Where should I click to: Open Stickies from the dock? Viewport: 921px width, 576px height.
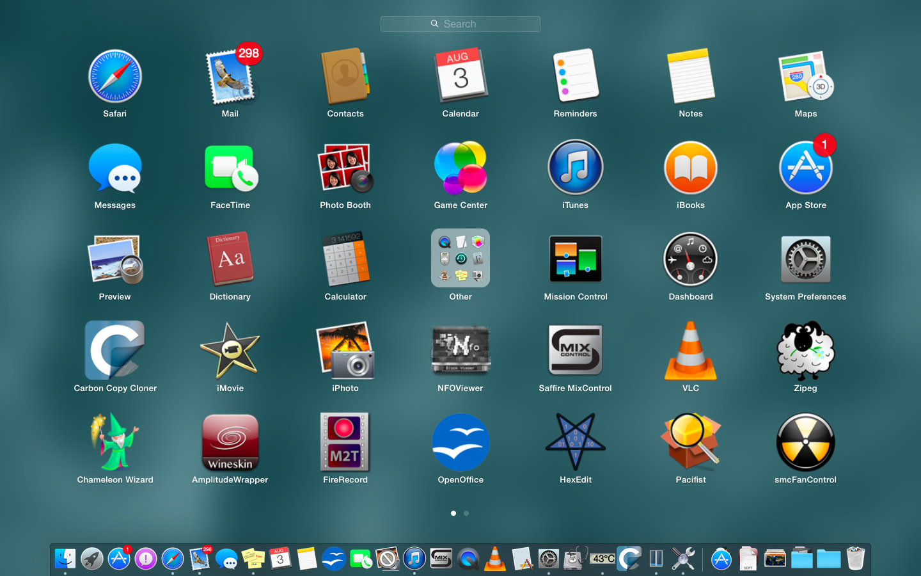(253, 559)
